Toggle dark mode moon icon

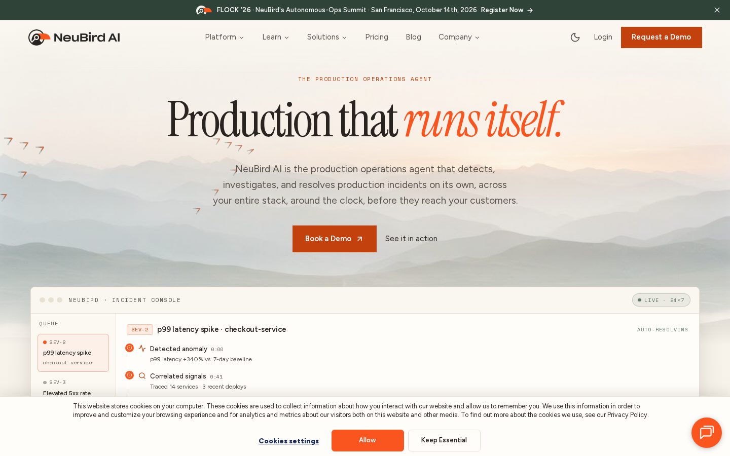575,37
